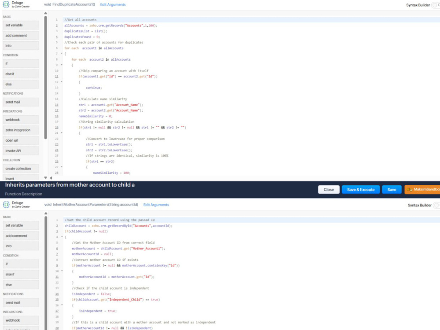Click the Close button
Screen dimensions: 440x330
click(329, 190)
